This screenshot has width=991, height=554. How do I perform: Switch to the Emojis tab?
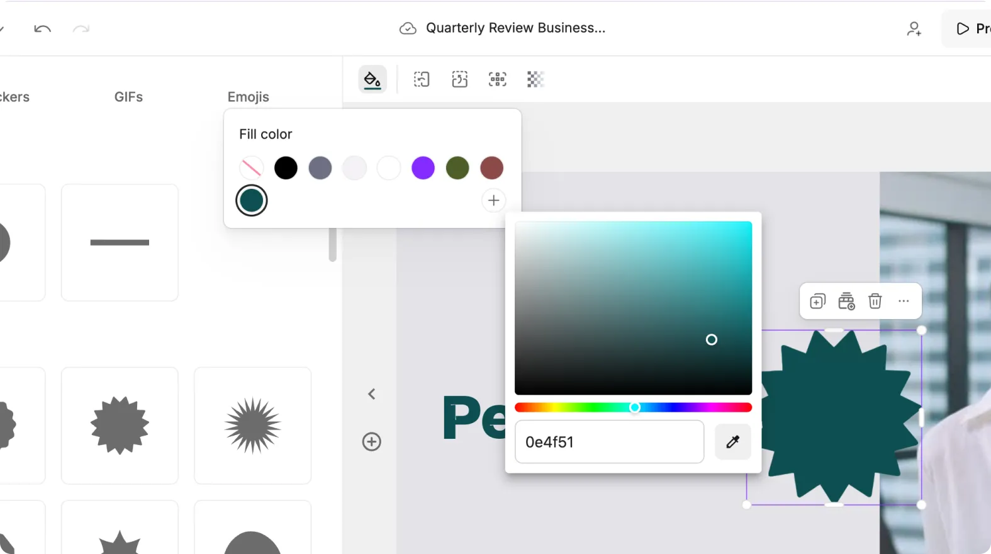[x=249, y=97]
